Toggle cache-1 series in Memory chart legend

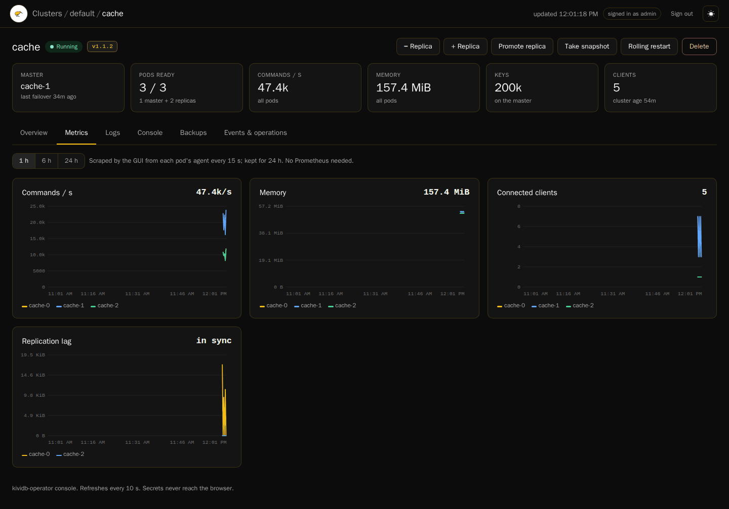coord(308,306)
